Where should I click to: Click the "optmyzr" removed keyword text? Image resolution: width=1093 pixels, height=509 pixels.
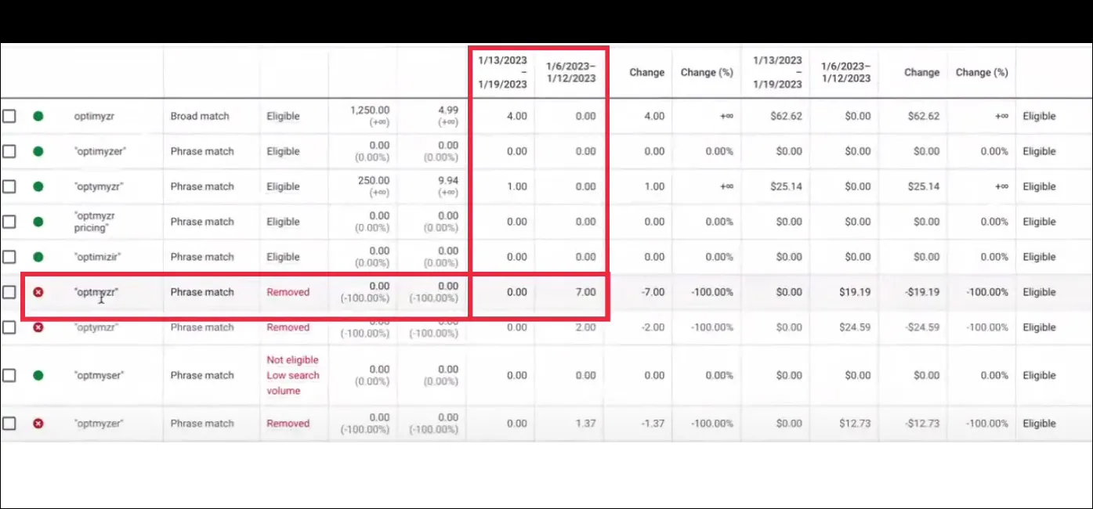(96, 292)
